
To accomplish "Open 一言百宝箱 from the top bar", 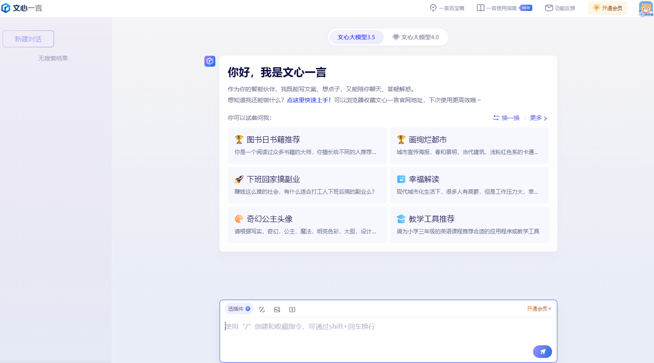I will (x=447, y=8).
